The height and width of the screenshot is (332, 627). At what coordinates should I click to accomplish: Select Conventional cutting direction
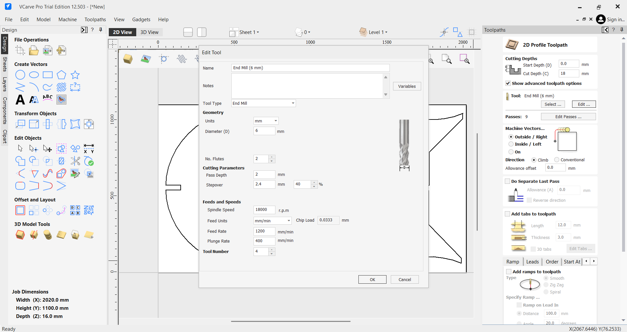click(x=557, y=160)
